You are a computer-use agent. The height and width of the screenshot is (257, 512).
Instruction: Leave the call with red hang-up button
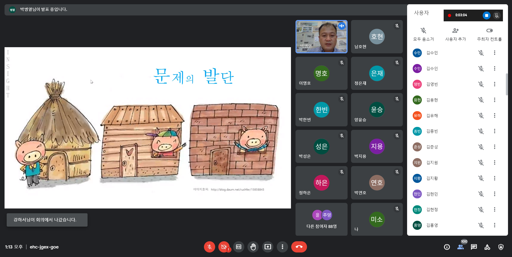299,247
